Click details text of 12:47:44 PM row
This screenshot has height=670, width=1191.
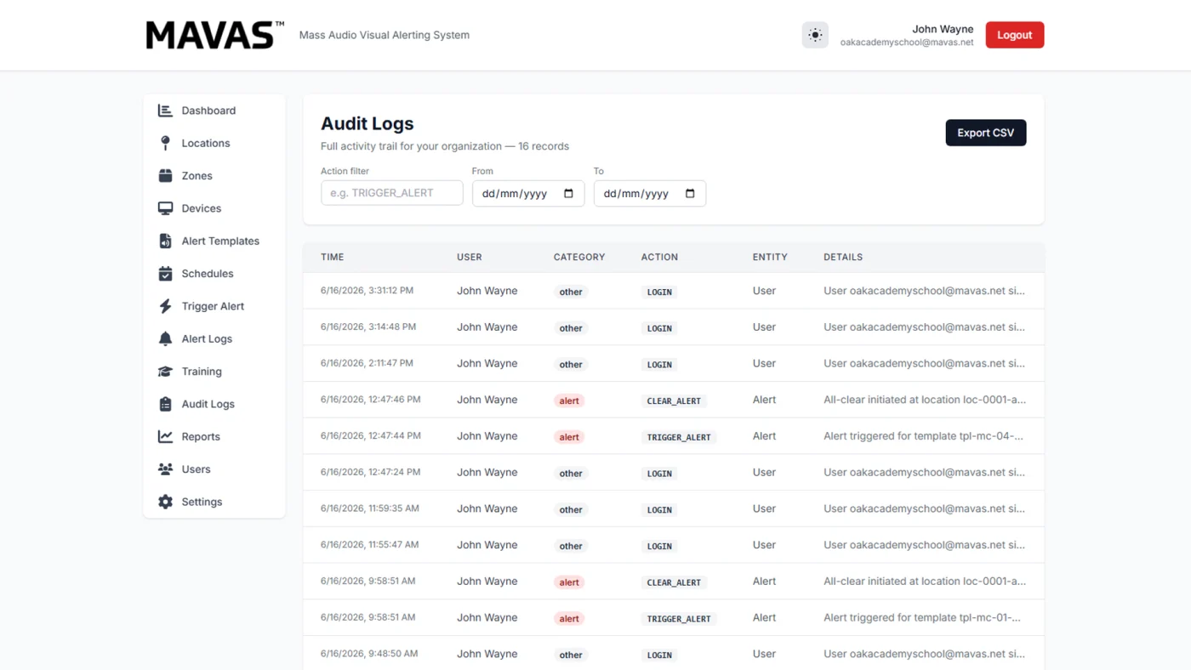coord(923,436)
